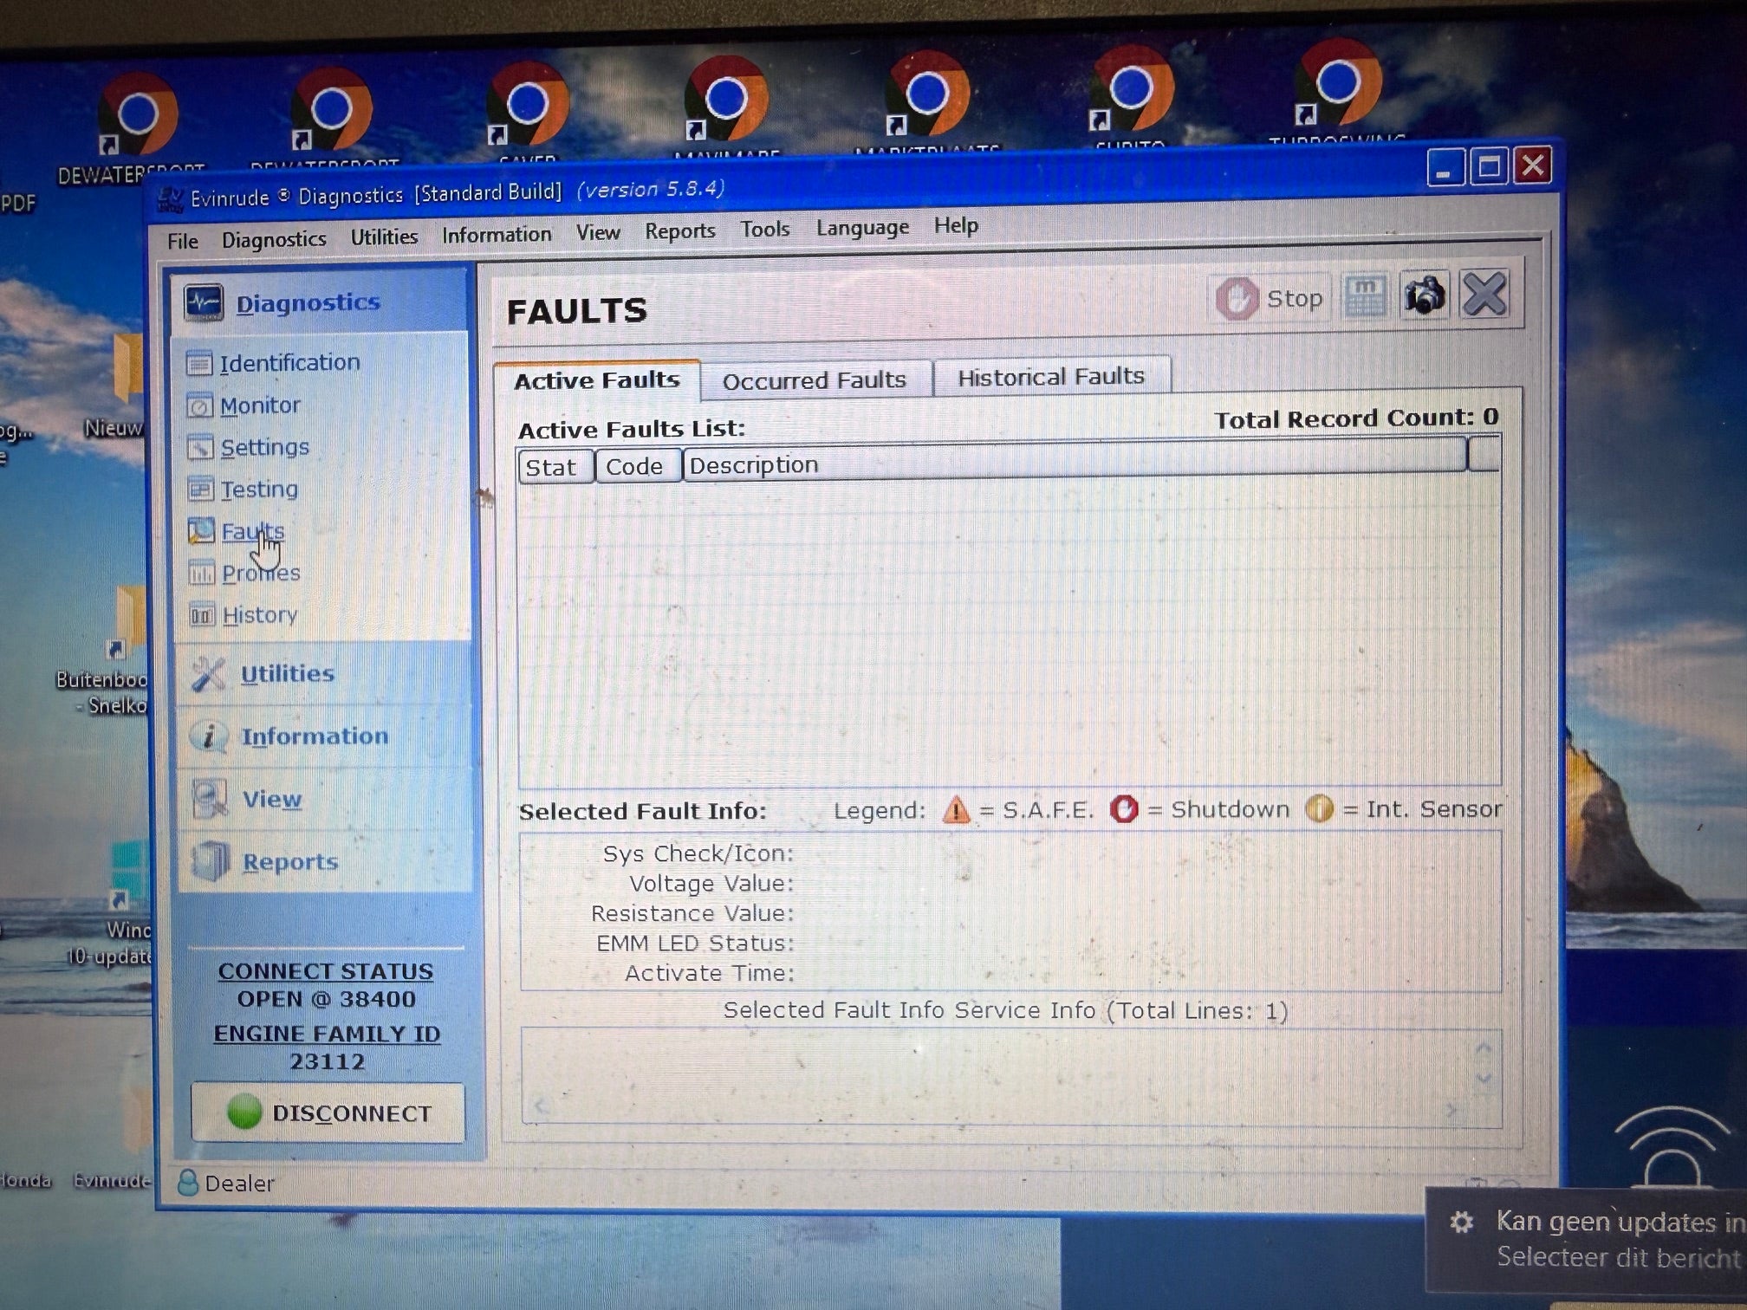
Task: Click the Faults sidebar icon
Action: click(x=201, y=530)
